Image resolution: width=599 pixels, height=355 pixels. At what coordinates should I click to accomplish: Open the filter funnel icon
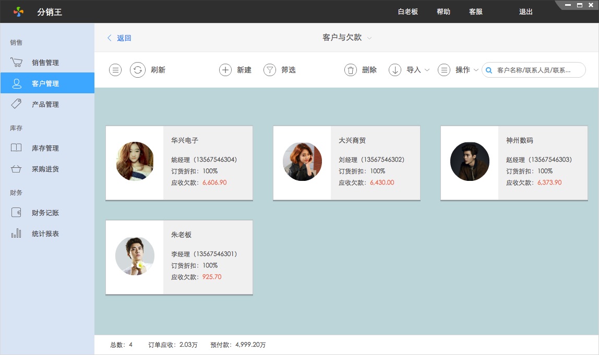click(x=269, y=70)
